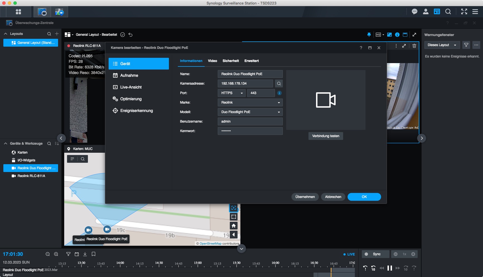Expand the Marke Reolink dropdown
The height and width of the screenshot is (277, 483).
(x=250, y=102)
